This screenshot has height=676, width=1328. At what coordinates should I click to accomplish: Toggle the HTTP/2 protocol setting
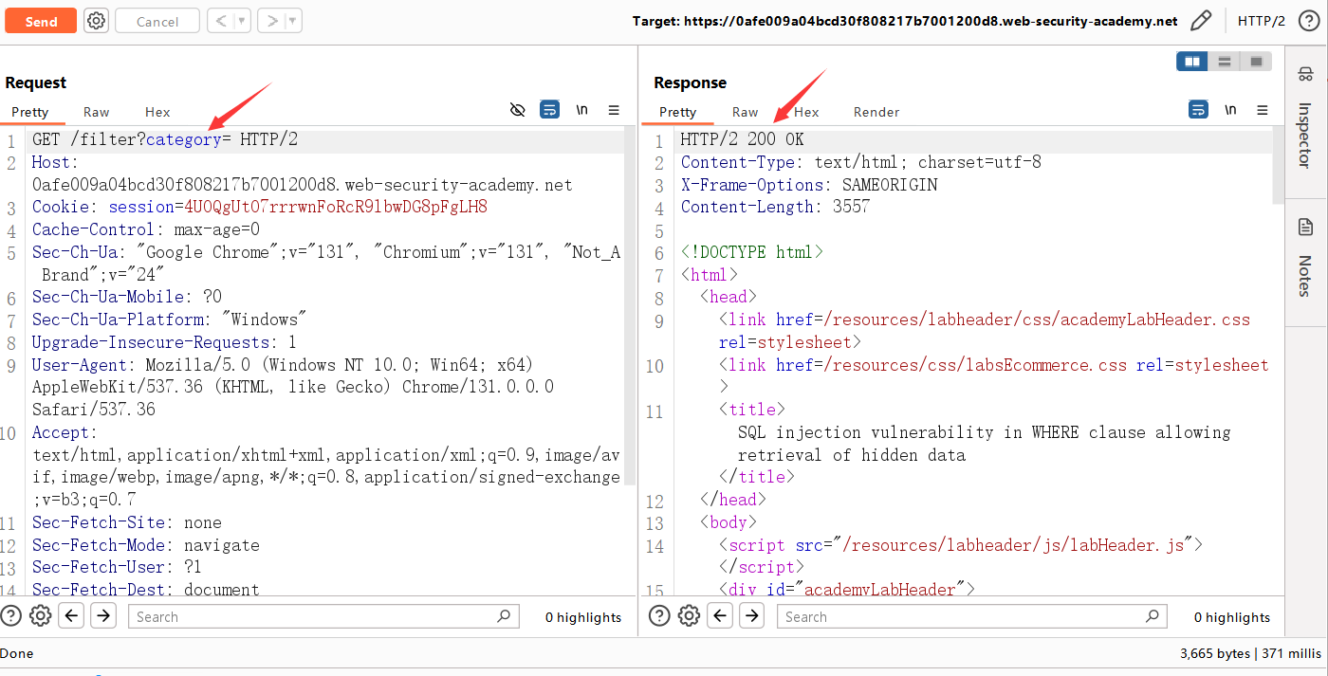pyautogui.click(x=1262, y=21)
